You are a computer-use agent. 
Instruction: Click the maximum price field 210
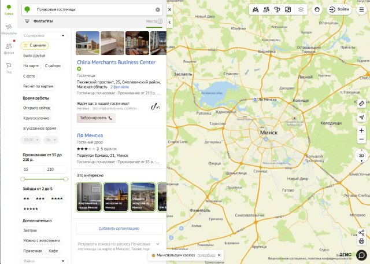click(55, 169)
